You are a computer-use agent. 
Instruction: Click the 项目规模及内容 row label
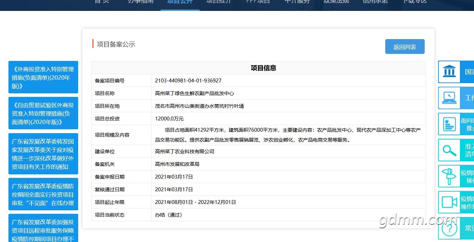coord(112,135)
